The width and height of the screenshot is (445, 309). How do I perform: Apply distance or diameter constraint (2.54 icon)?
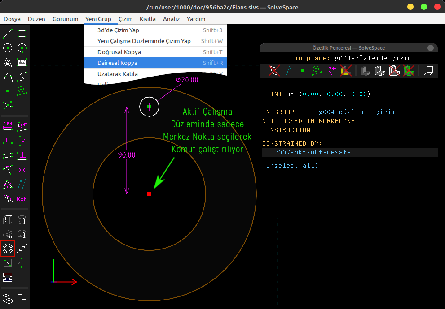click(8, 126)
